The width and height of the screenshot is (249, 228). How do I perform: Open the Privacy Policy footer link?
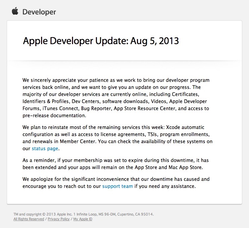point(59,219)
